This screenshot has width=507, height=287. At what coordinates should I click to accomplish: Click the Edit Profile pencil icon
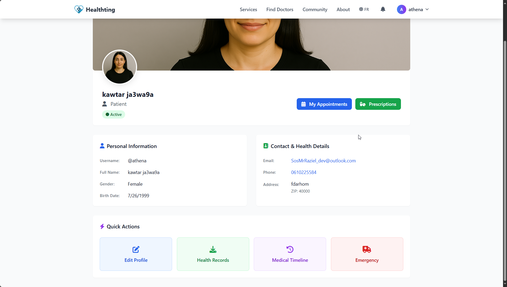pos(136,249)
